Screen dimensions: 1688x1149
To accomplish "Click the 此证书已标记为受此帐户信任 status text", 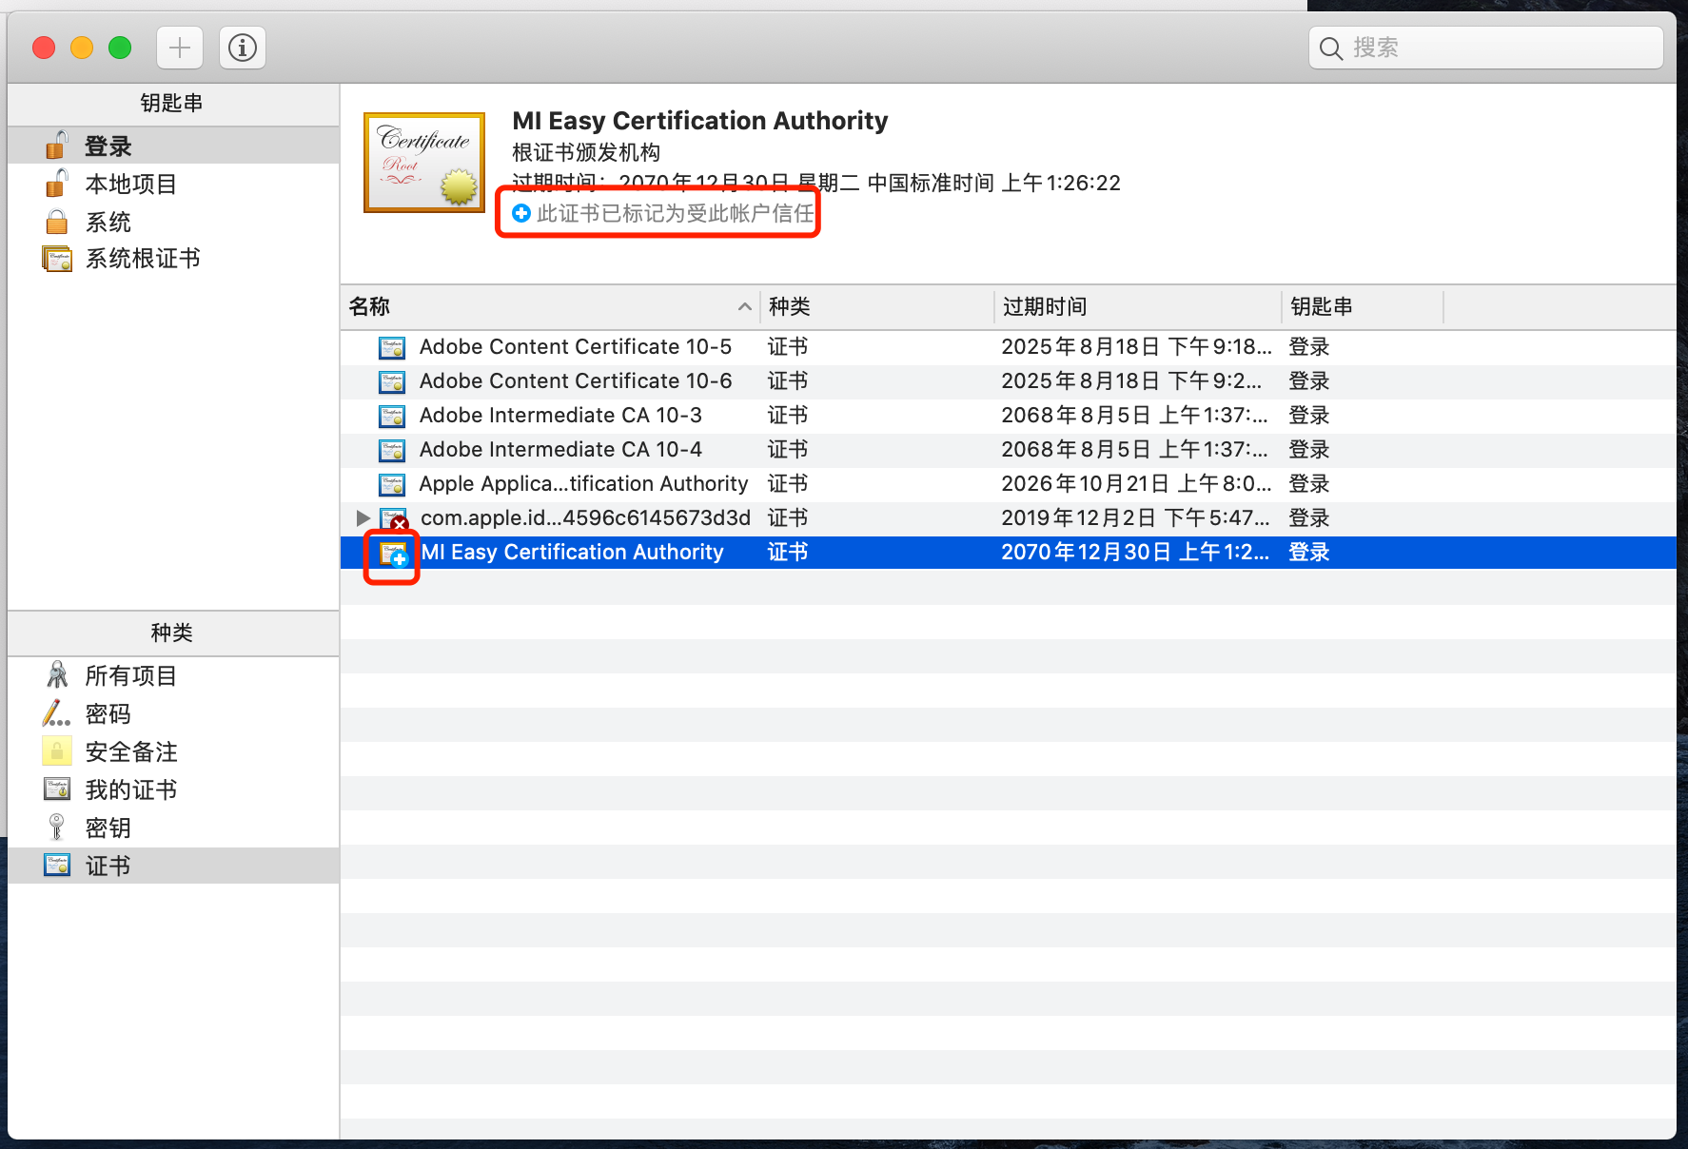I will (x=676, y=213).
